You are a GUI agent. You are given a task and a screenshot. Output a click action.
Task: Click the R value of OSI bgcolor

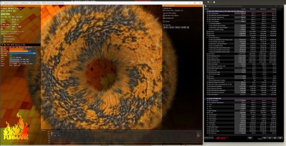point(166,27)
